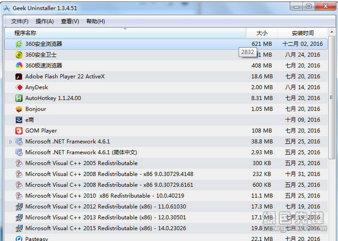Click the 360极速浏览器 colorful icon
Image resolution: width=338 pixels, height=241 pixels.
tap(19, 65)
